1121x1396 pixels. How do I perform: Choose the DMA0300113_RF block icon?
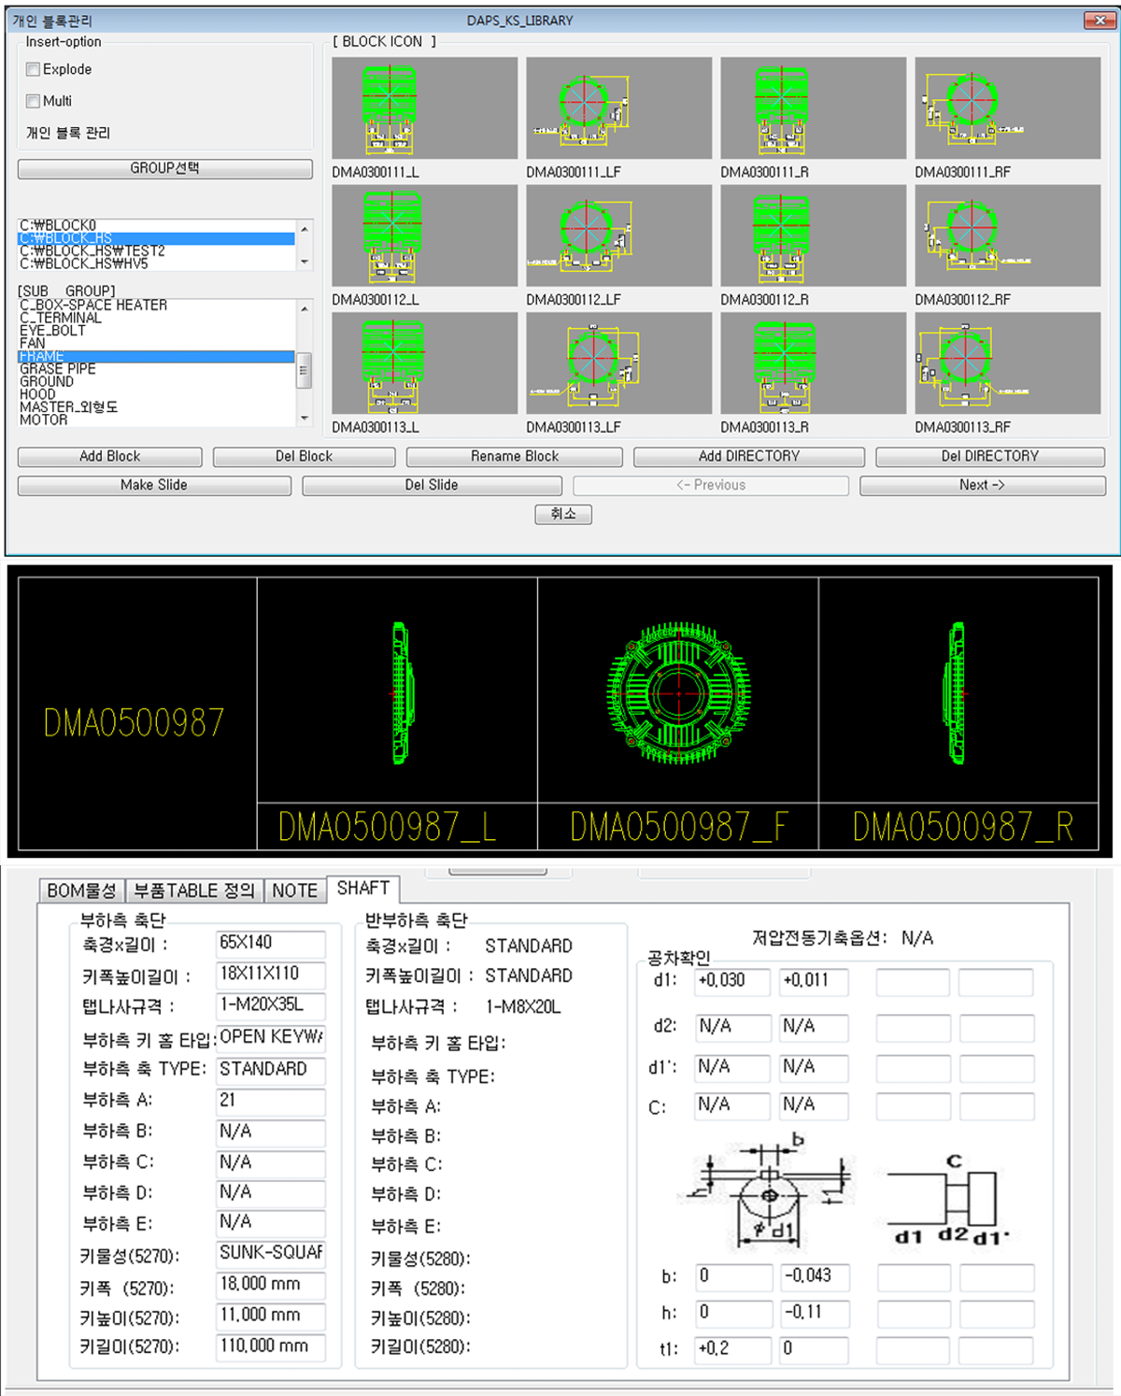pyautogui.click(x=1007, y=363)
